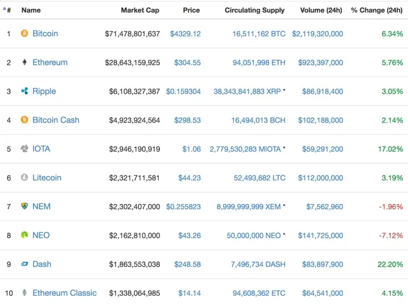Click Litecoin volume $112,000,000
408x306 pixels.
[321, 178]
